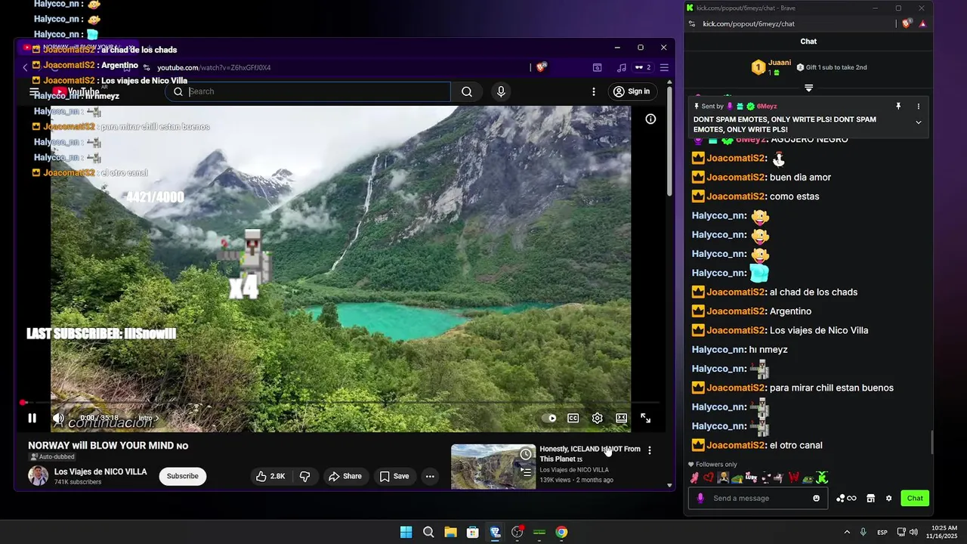The width and height of the screenshot is (967, 544).
Task: Click the purple microphone in chat input
Action: pyautogui.click(x=700, y=498)
